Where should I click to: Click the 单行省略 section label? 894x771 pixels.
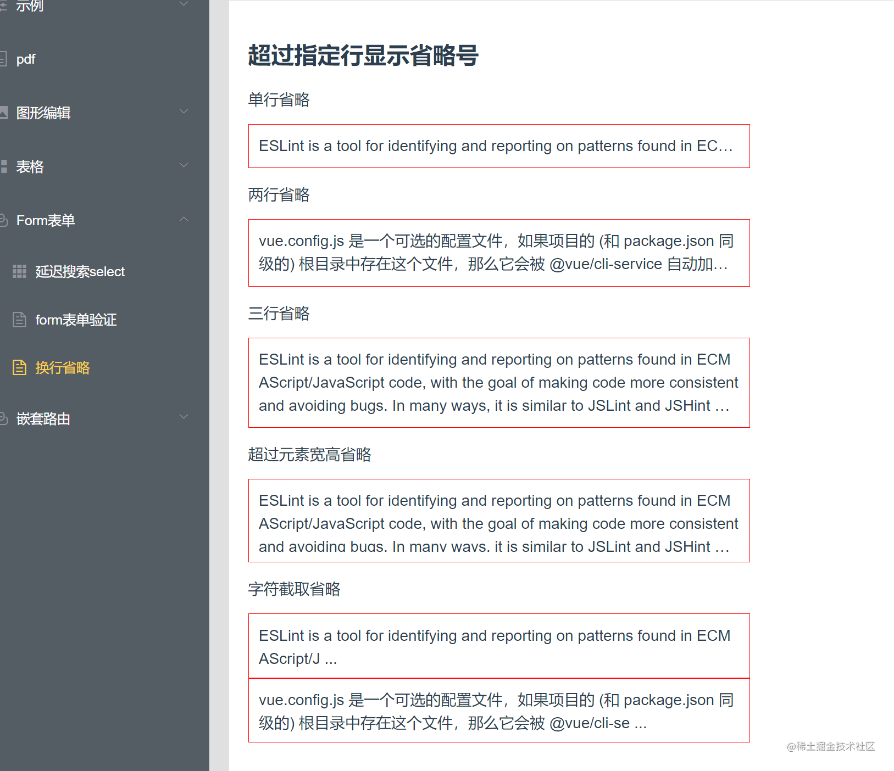pos(279,99)
